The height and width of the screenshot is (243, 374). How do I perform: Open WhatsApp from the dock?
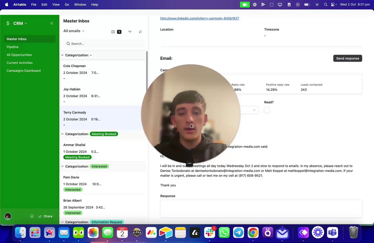pyautogui.click(x=224, y=233)
